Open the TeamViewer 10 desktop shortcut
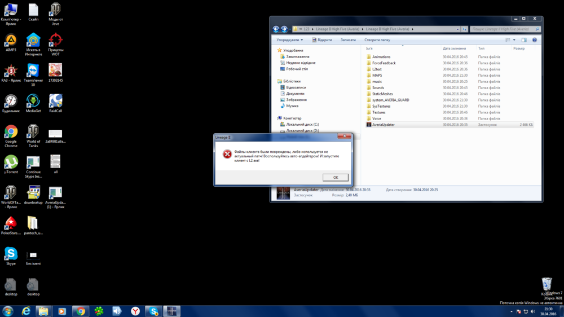The image size is (564, 317). [33, 71]
